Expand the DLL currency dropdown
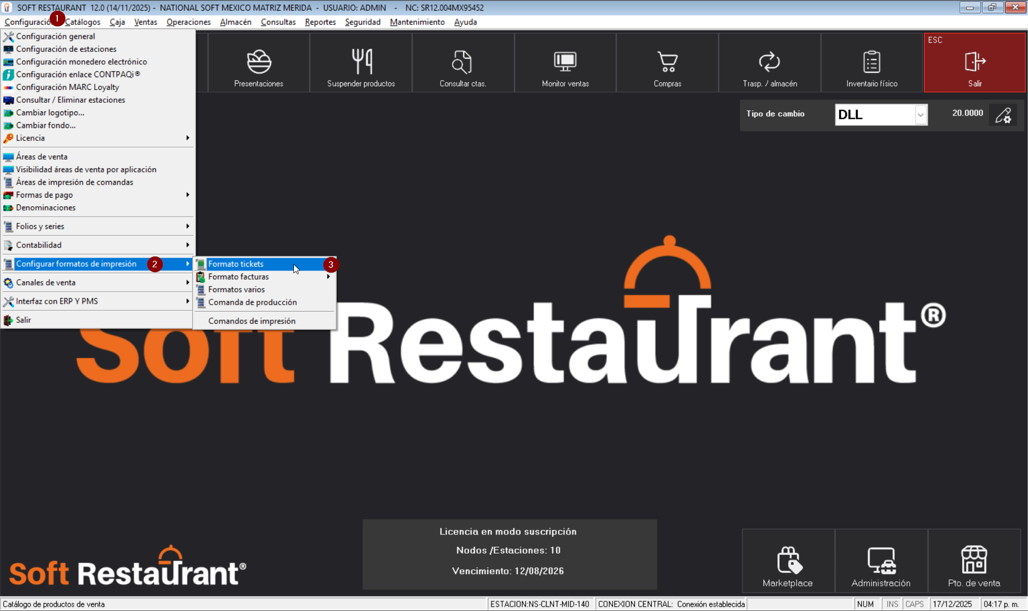Image resolution: width=1028 pixels, height=611 pixels. [920, 115]
